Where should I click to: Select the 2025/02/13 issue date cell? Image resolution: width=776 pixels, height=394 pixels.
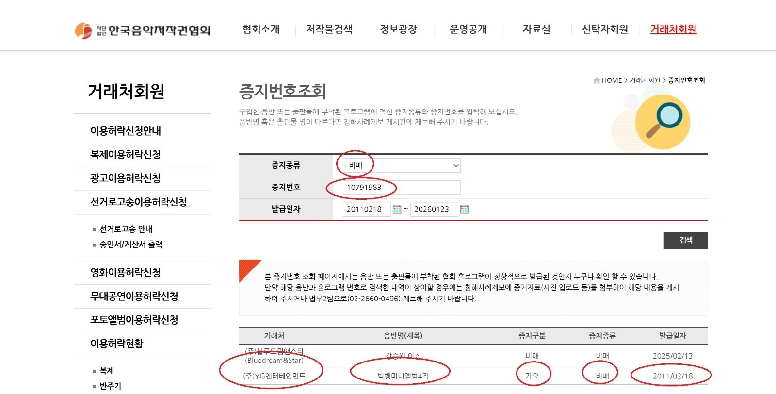(x=673, y=356)
